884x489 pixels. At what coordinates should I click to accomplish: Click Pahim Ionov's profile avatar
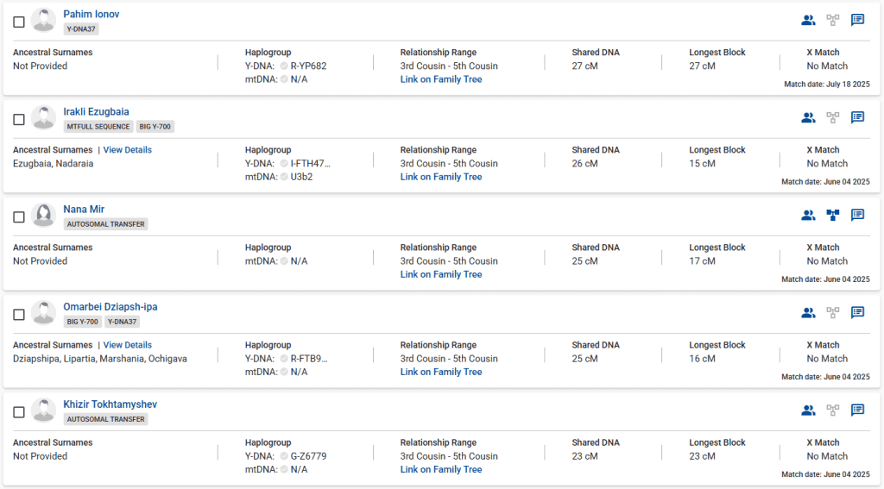click(44, 20)
